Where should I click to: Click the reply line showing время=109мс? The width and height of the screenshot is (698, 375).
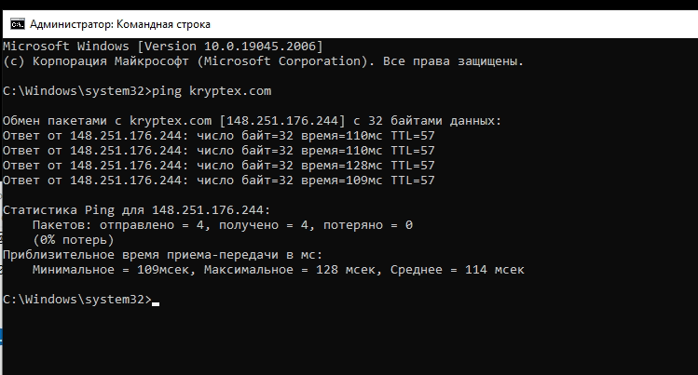[x=219, y=181]
